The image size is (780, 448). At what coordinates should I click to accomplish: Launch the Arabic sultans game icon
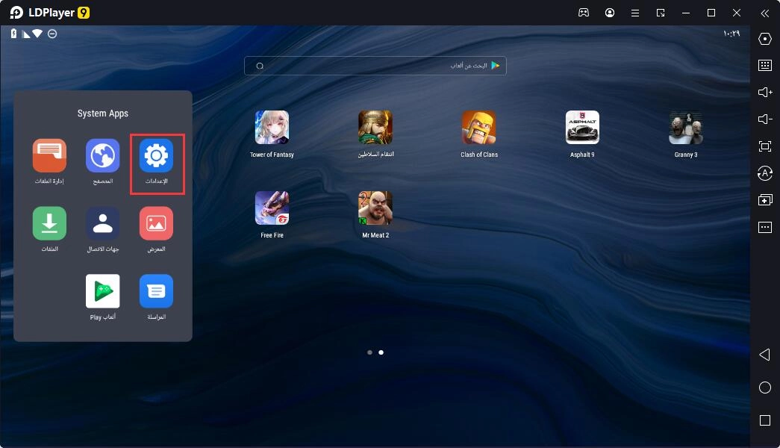tap(375, 128)
